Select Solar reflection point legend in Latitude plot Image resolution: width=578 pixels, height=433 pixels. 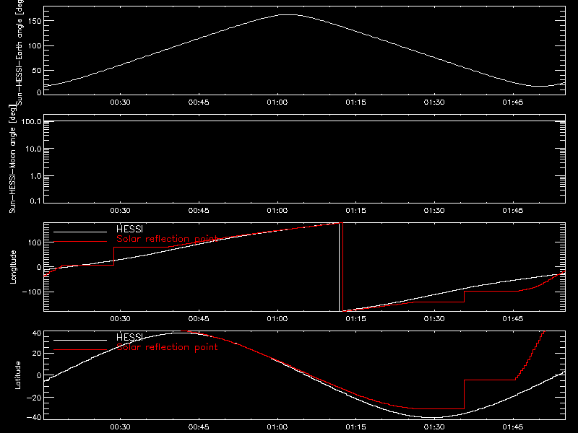tap(167, 347)
